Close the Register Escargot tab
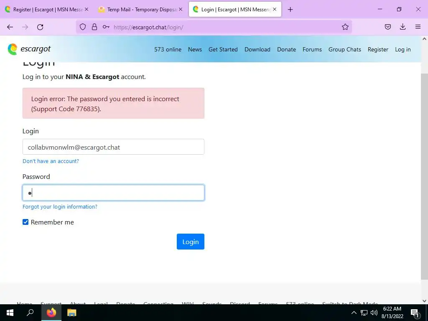428x321 pixels. 86,9
